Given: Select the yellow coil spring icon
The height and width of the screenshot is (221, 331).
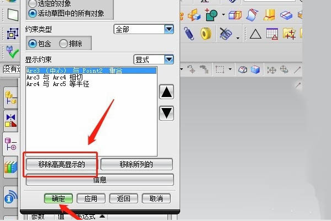Looking at the screenshot, I should pos(206,34).
